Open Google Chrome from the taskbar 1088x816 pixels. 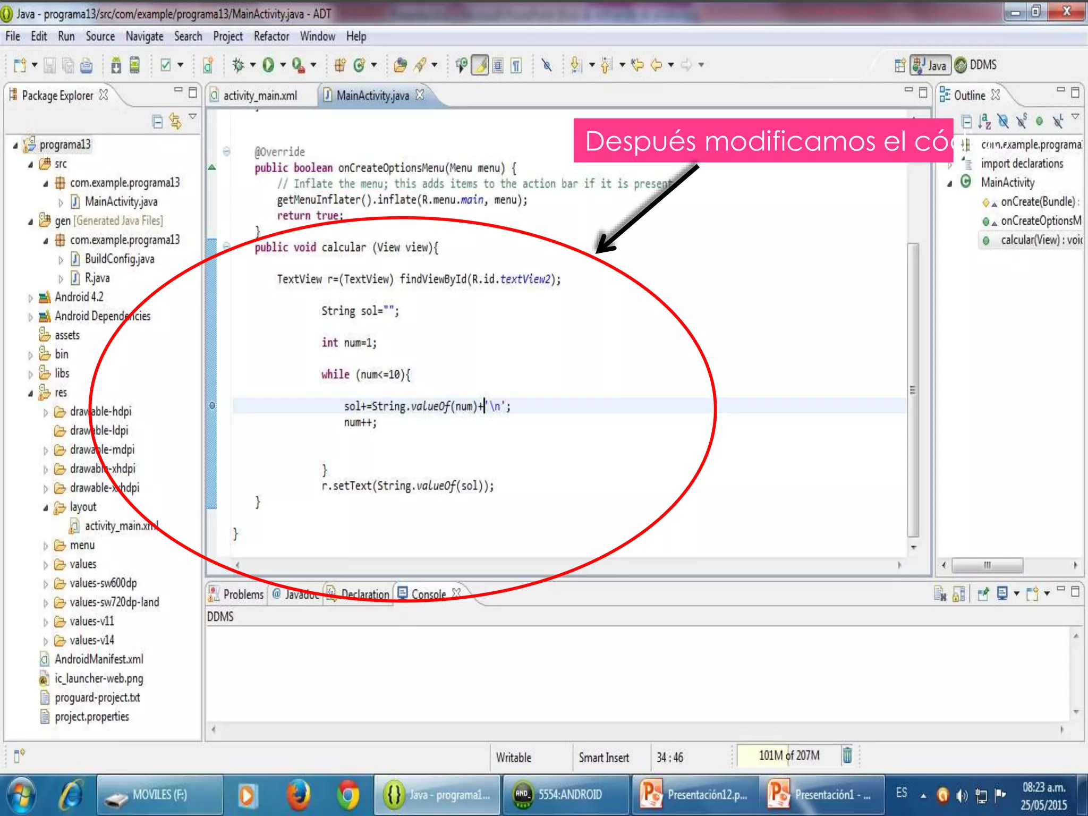pyautogui.click(x=348, y=795)
